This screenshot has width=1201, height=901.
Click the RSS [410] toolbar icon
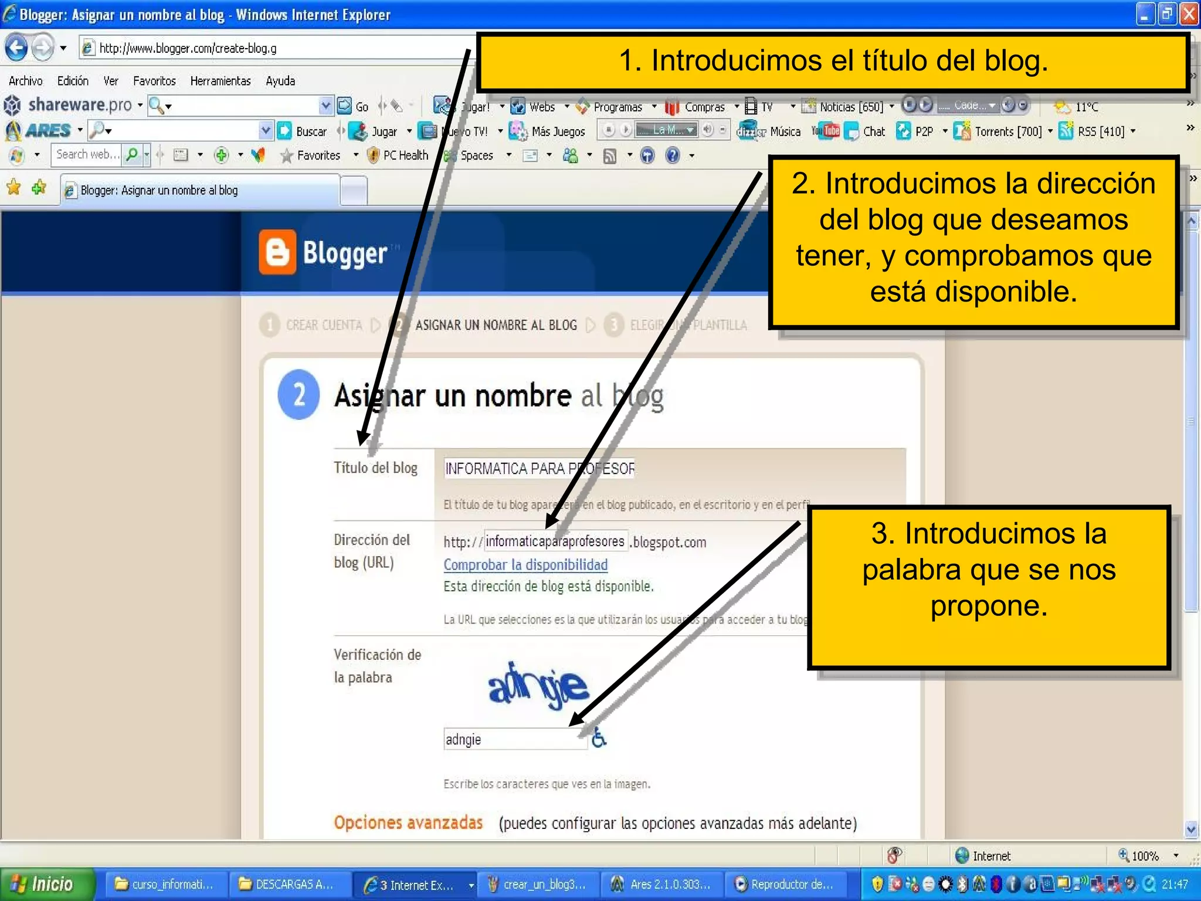click(1066, 131)
